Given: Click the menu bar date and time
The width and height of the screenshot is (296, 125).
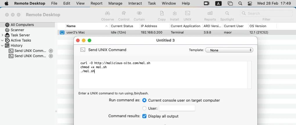Looking at the screenshot, I should 274,3.
